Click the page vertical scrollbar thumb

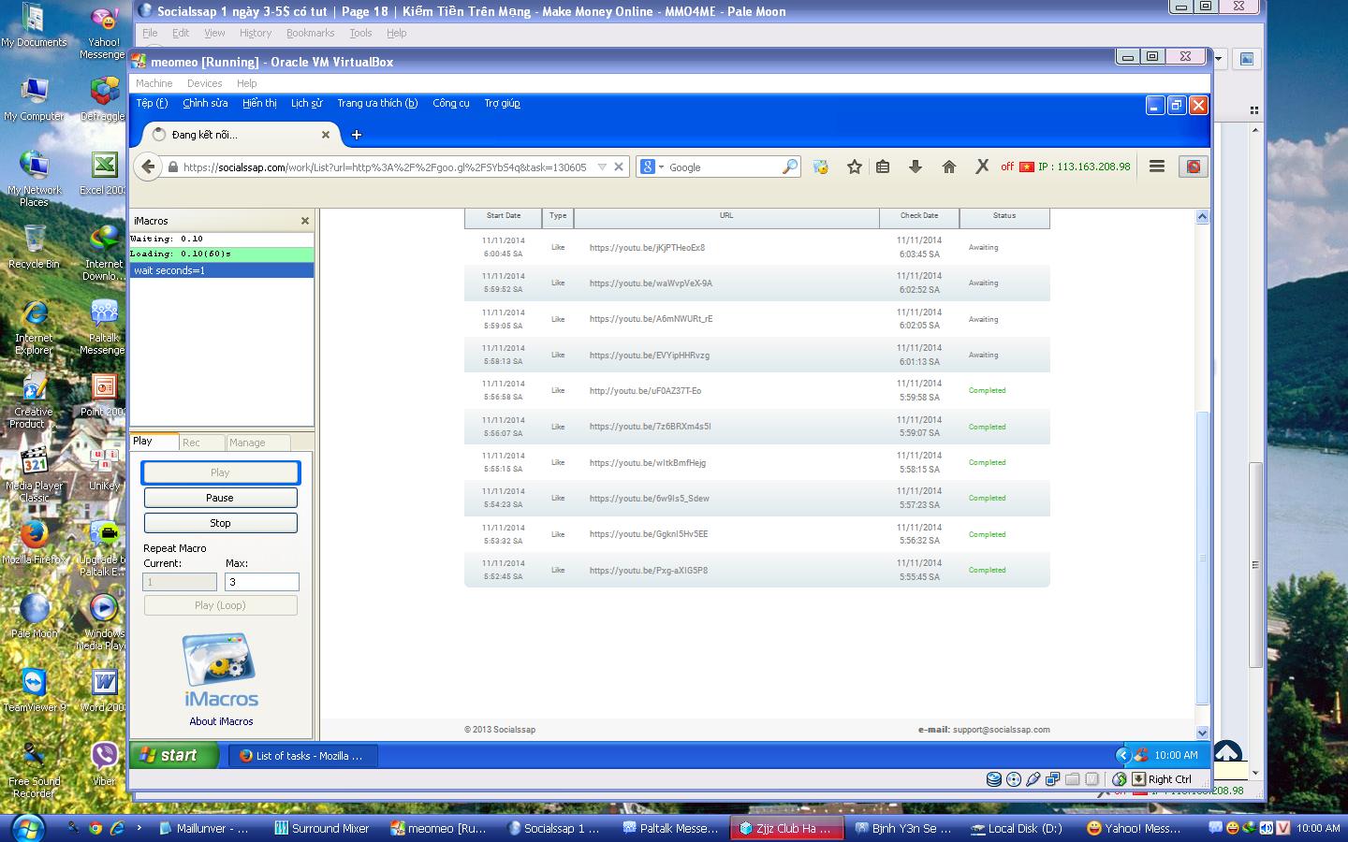click(1203, 558)
